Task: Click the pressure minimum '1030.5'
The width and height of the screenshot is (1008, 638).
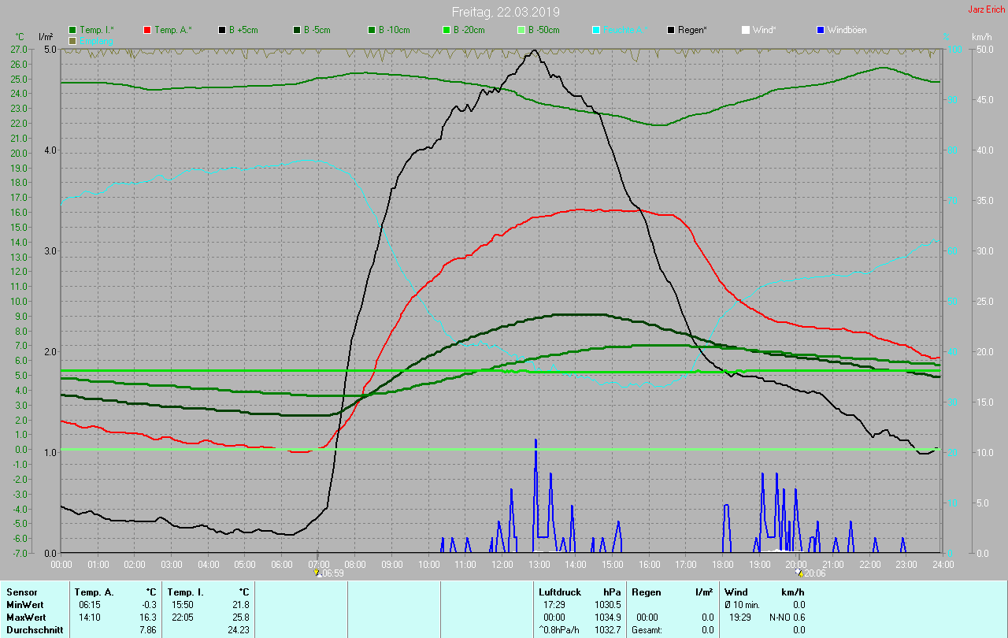Action: click(x=608, y=605)
